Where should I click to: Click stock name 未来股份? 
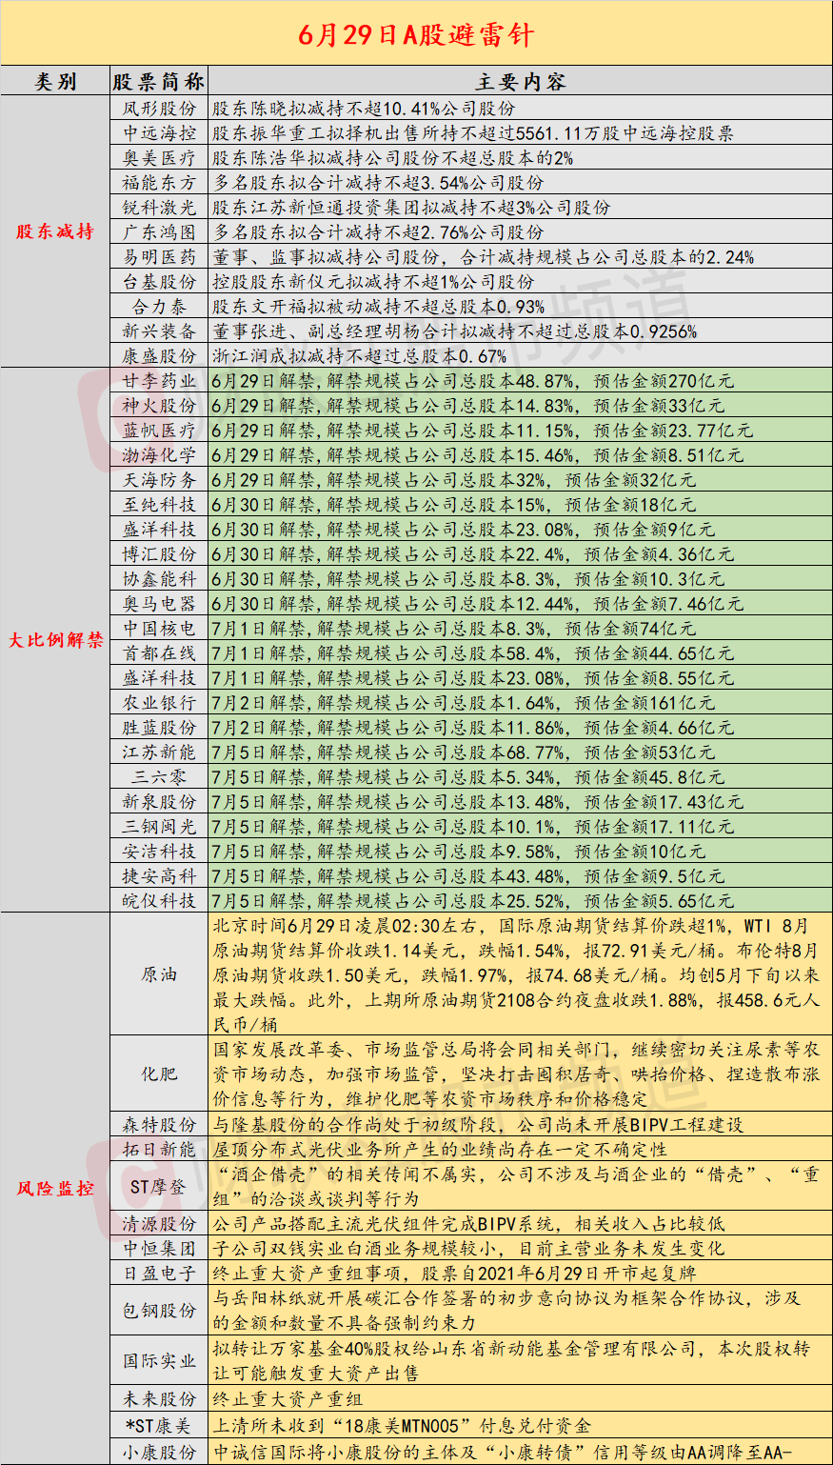coord(159,1399)
